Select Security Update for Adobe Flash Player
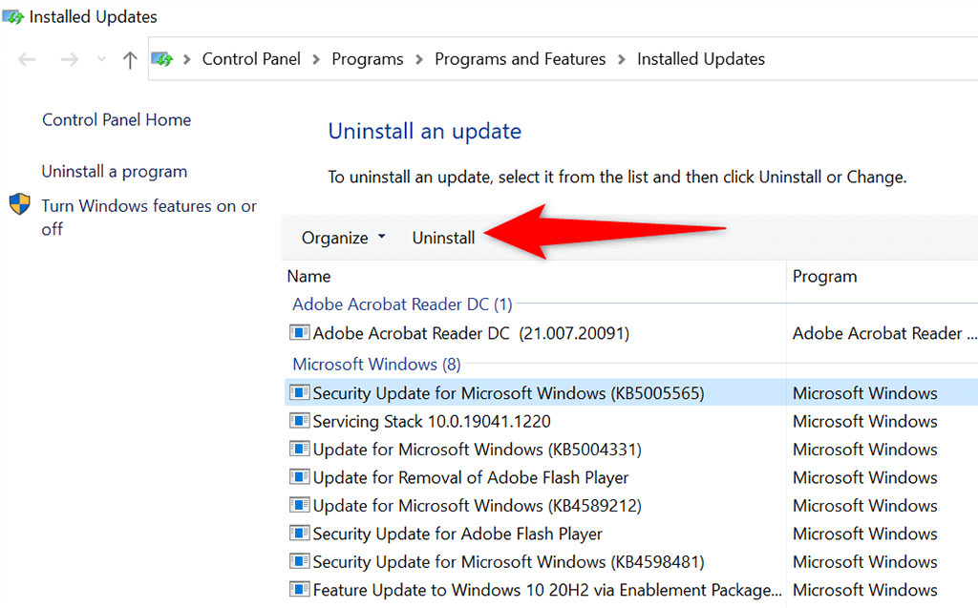Viewport: 978px width, 608px height. coord(457,534)
